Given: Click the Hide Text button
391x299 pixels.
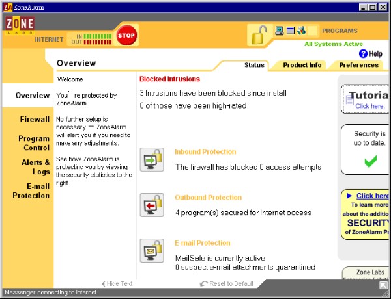Looking at the screenshot, I should coord(117,284).
